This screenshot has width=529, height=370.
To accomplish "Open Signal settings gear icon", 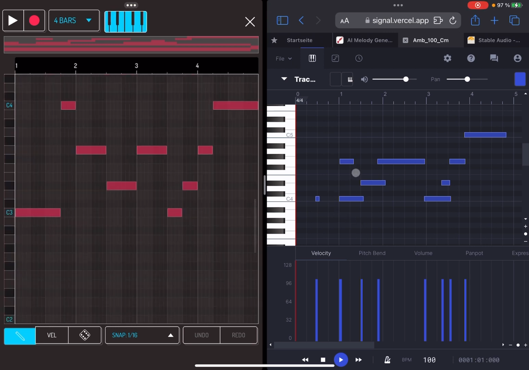I will (x=447, y=58).
